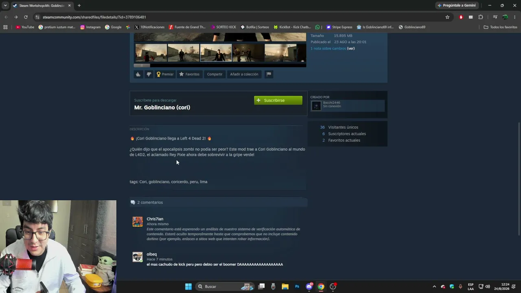
Task: Report the item with the flag icon
Action: pos(269,74)
